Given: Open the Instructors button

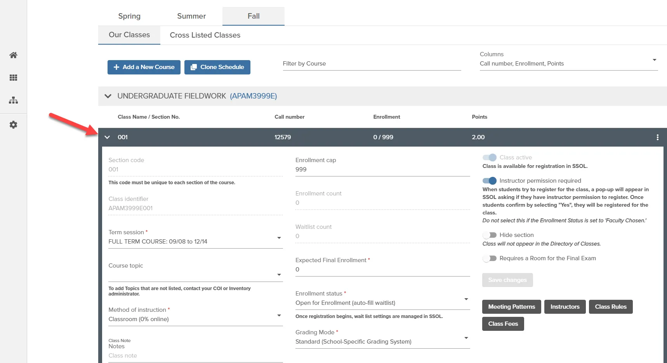Looking at the screenshot, I should [x=565, y=307].
